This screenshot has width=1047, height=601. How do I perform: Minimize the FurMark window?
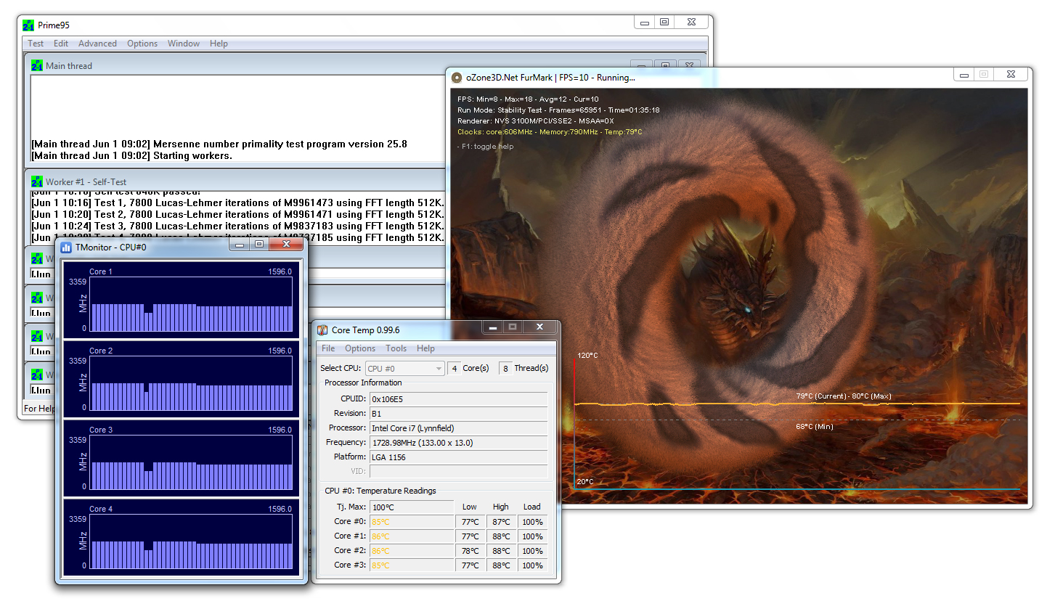(x=964, y=75)
